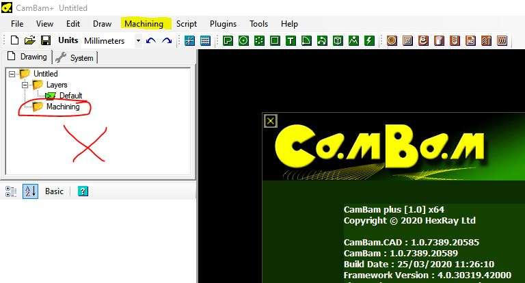Toggle alphabetical sort in the property grid
The height and width of the screenshot is (283, 525).
point(30,191)
